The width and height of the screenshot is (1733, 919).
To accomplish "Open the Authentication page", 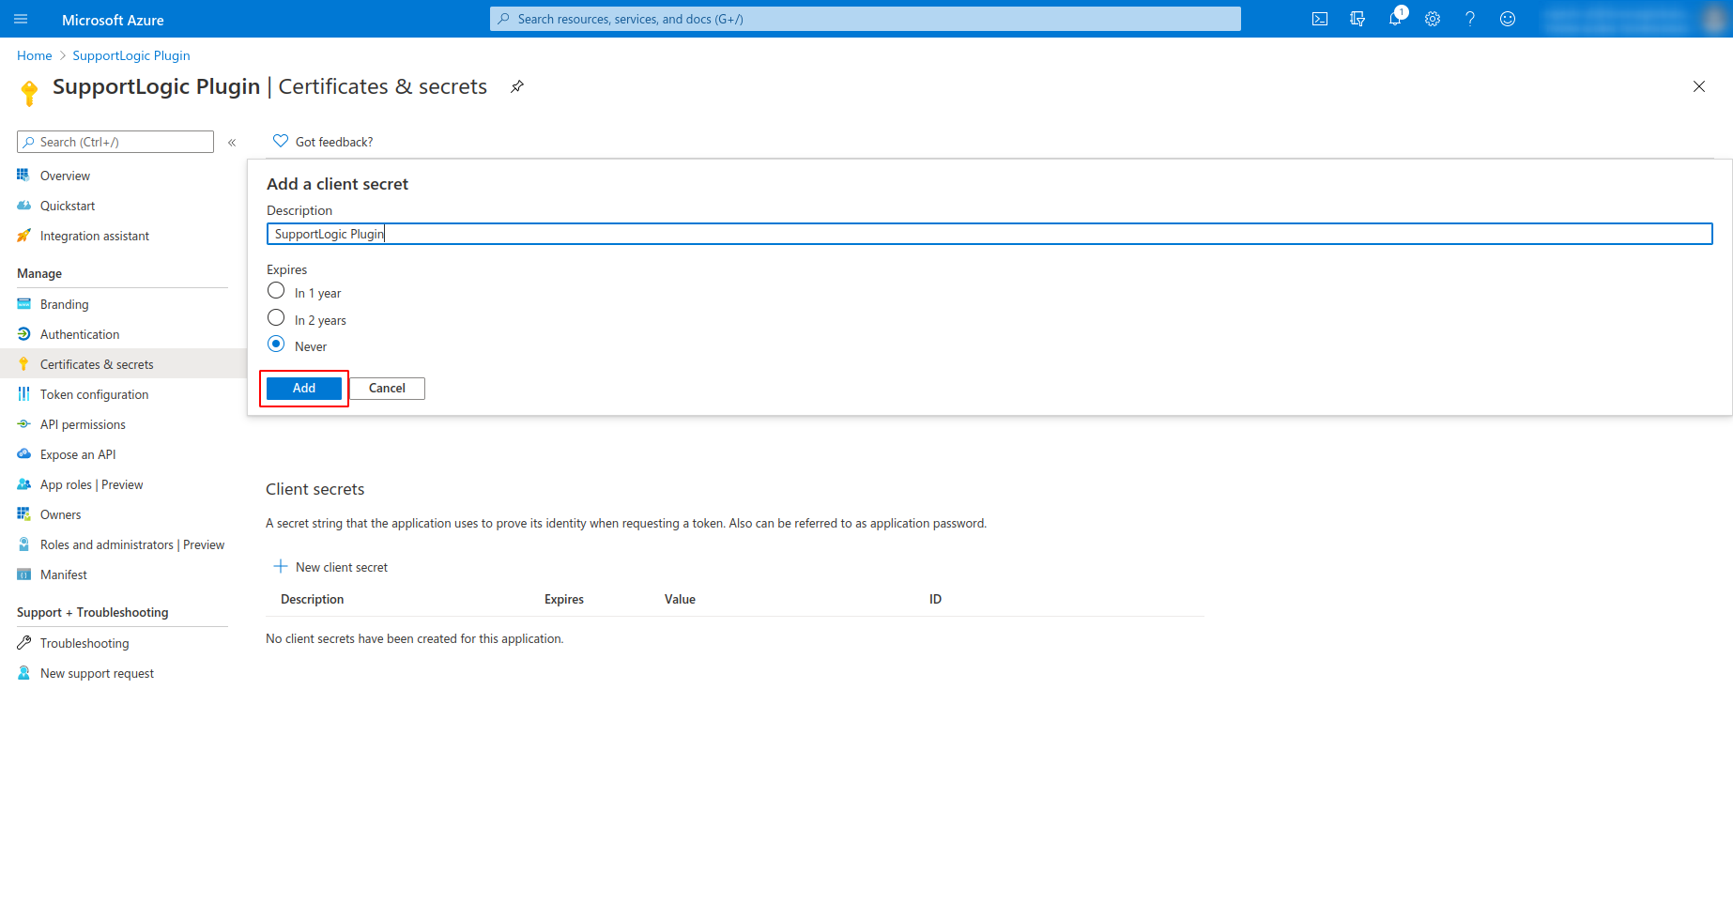I will click(x=80, y=334).
